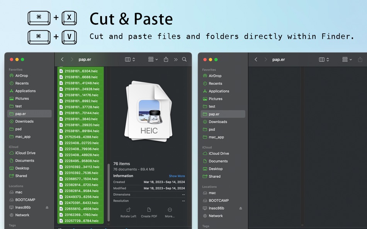
Task: Open the Desktop sidebar entry
Action: tap(22, 168)
